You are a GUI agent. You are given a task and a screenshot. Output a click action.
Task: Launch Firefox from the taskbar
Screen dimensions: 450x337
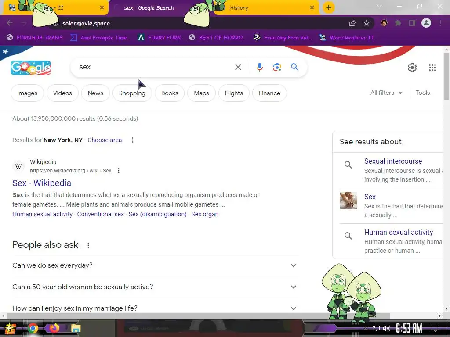pyautogui.click(x=54, y=328)
